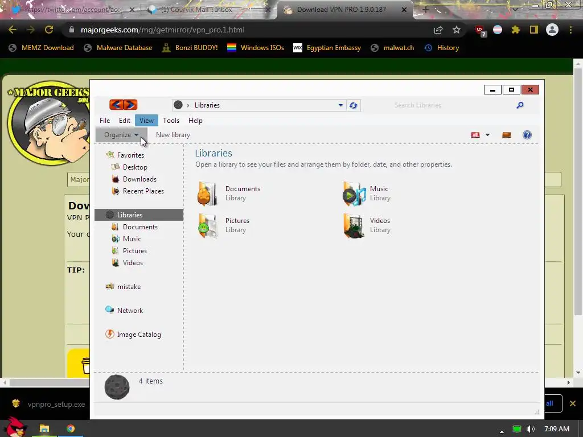Select Recent Places under Favorites
The width and height of the screenshot is (583, 437).
click(143, 191)
